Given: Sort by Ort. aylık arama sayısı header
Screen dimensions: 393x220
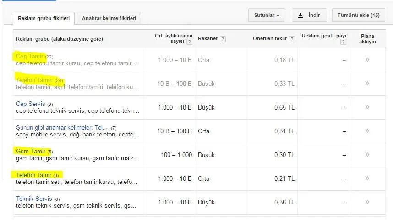Looking at the screenshot, I should pyautogui.click(x=174, y=38).
